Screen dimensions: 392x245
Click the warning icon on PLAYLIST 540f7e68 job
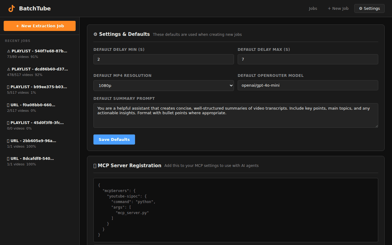[8, 51]
